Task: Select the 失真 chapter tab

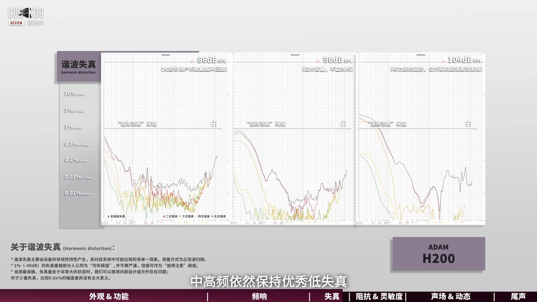Action: coord(332,296)
